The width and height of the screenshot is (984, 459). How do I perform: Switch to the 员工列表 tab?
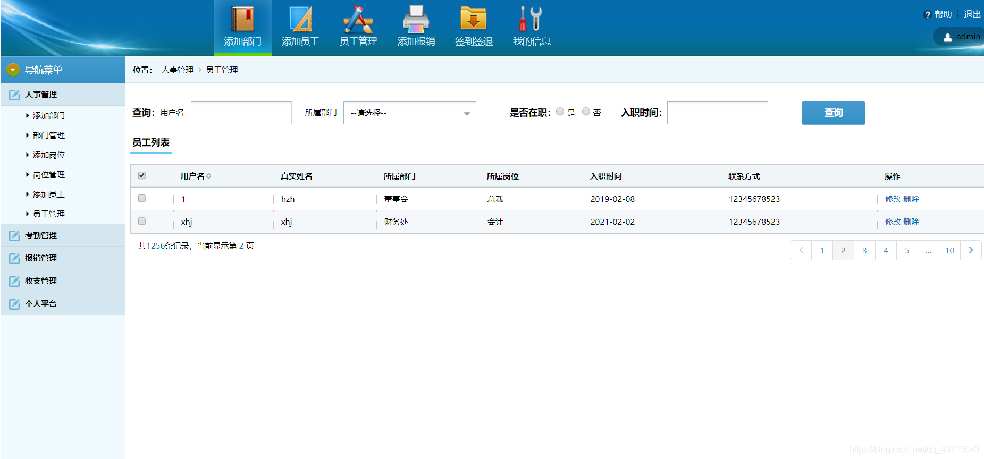151,142
